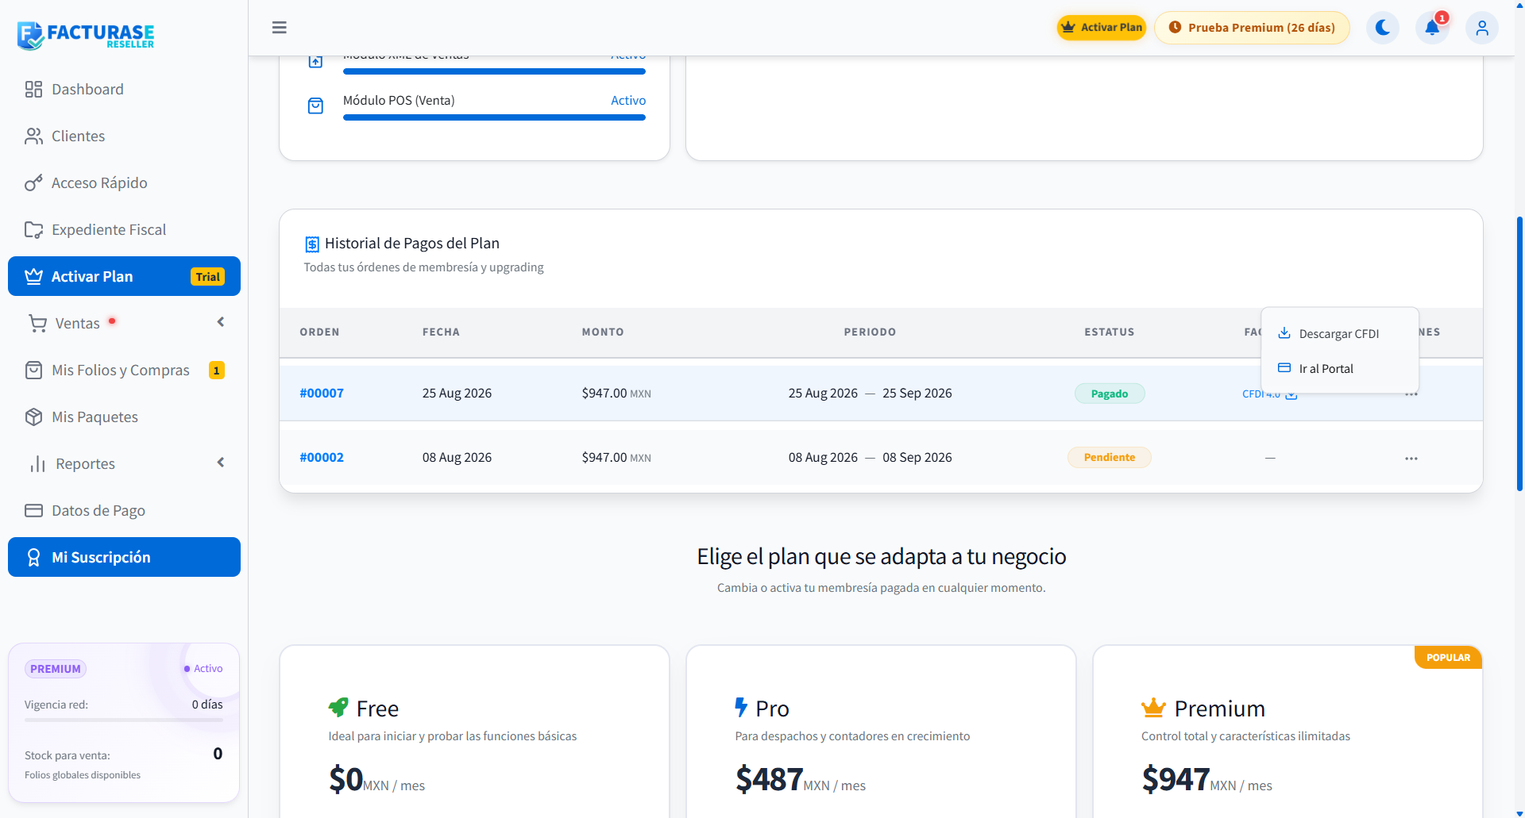The height and width of the screenshot is (818, 1525).
Task: Click the Acceso Rápido key icon
Action: [x=33, y=182]
